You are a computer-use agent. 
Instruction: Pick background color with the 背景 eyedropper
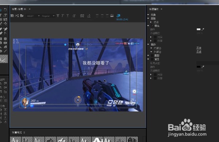(203, 67)
